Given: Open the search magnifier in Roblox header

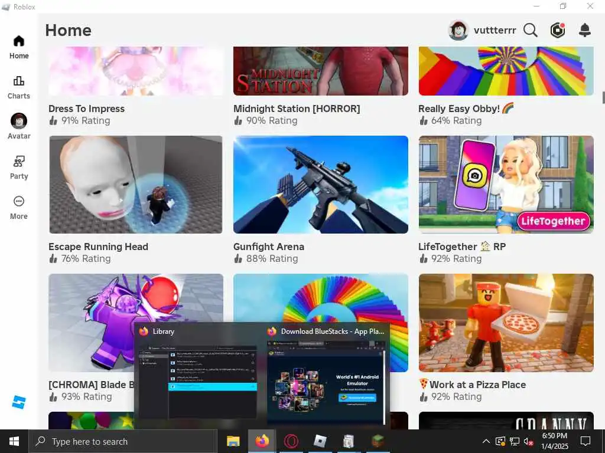Looking at the screenshot, I should [530, 30].
